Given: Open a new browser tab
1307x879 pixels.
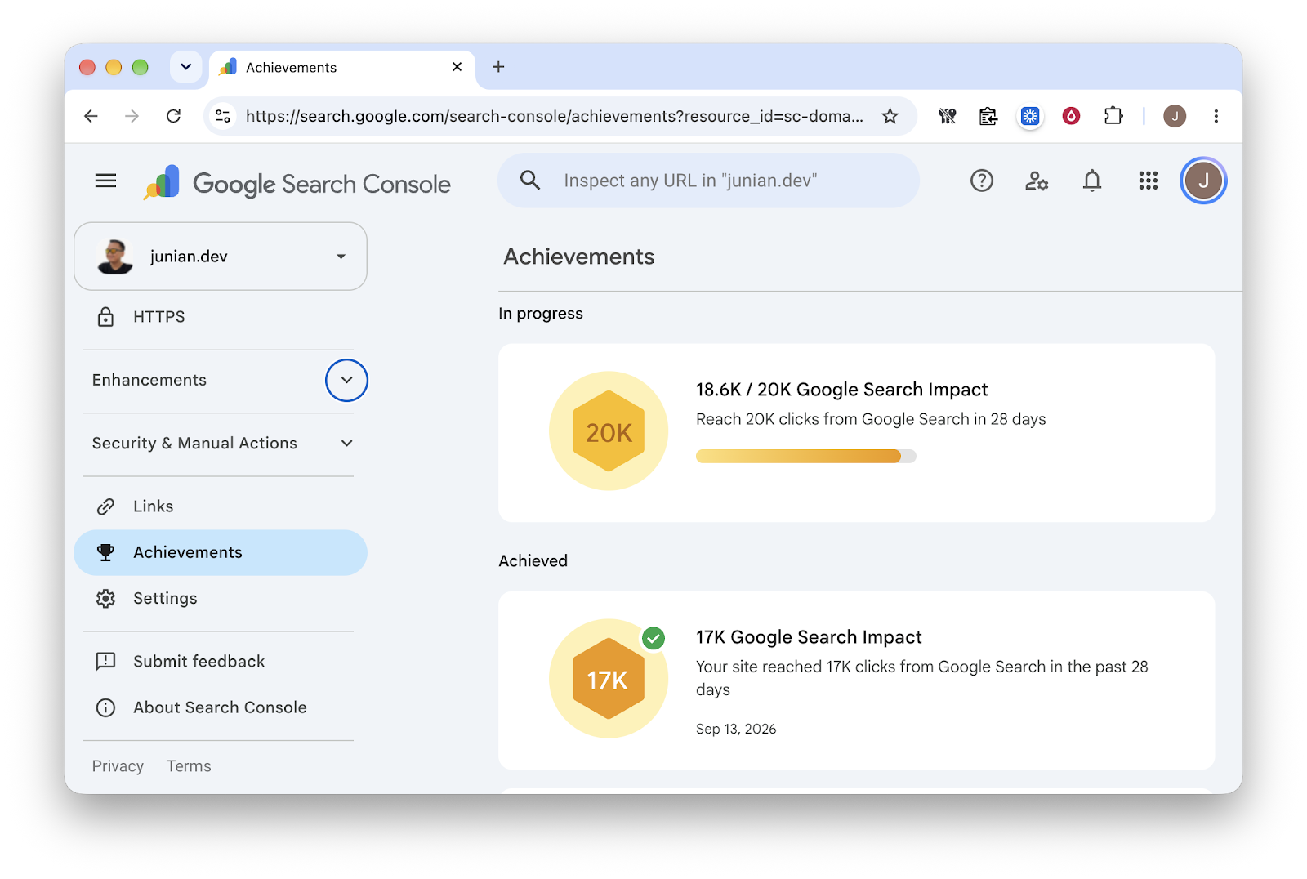Looking at the screenshot, I should (498, 67).
